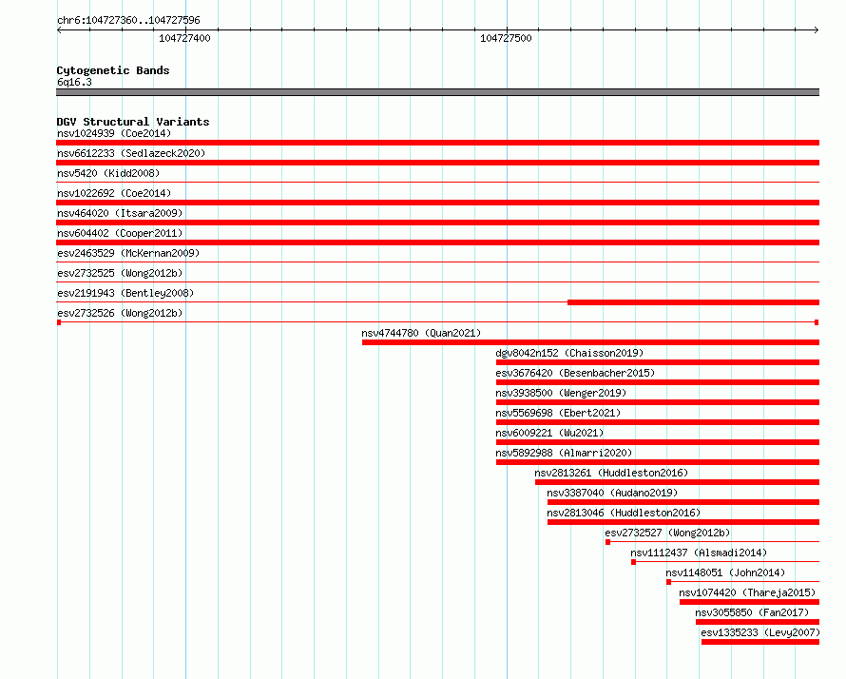Click the chr6:104727360..104727596 region label
This screenshot has height=679, width=846.
pyautogui.click(x=128, y=20)
